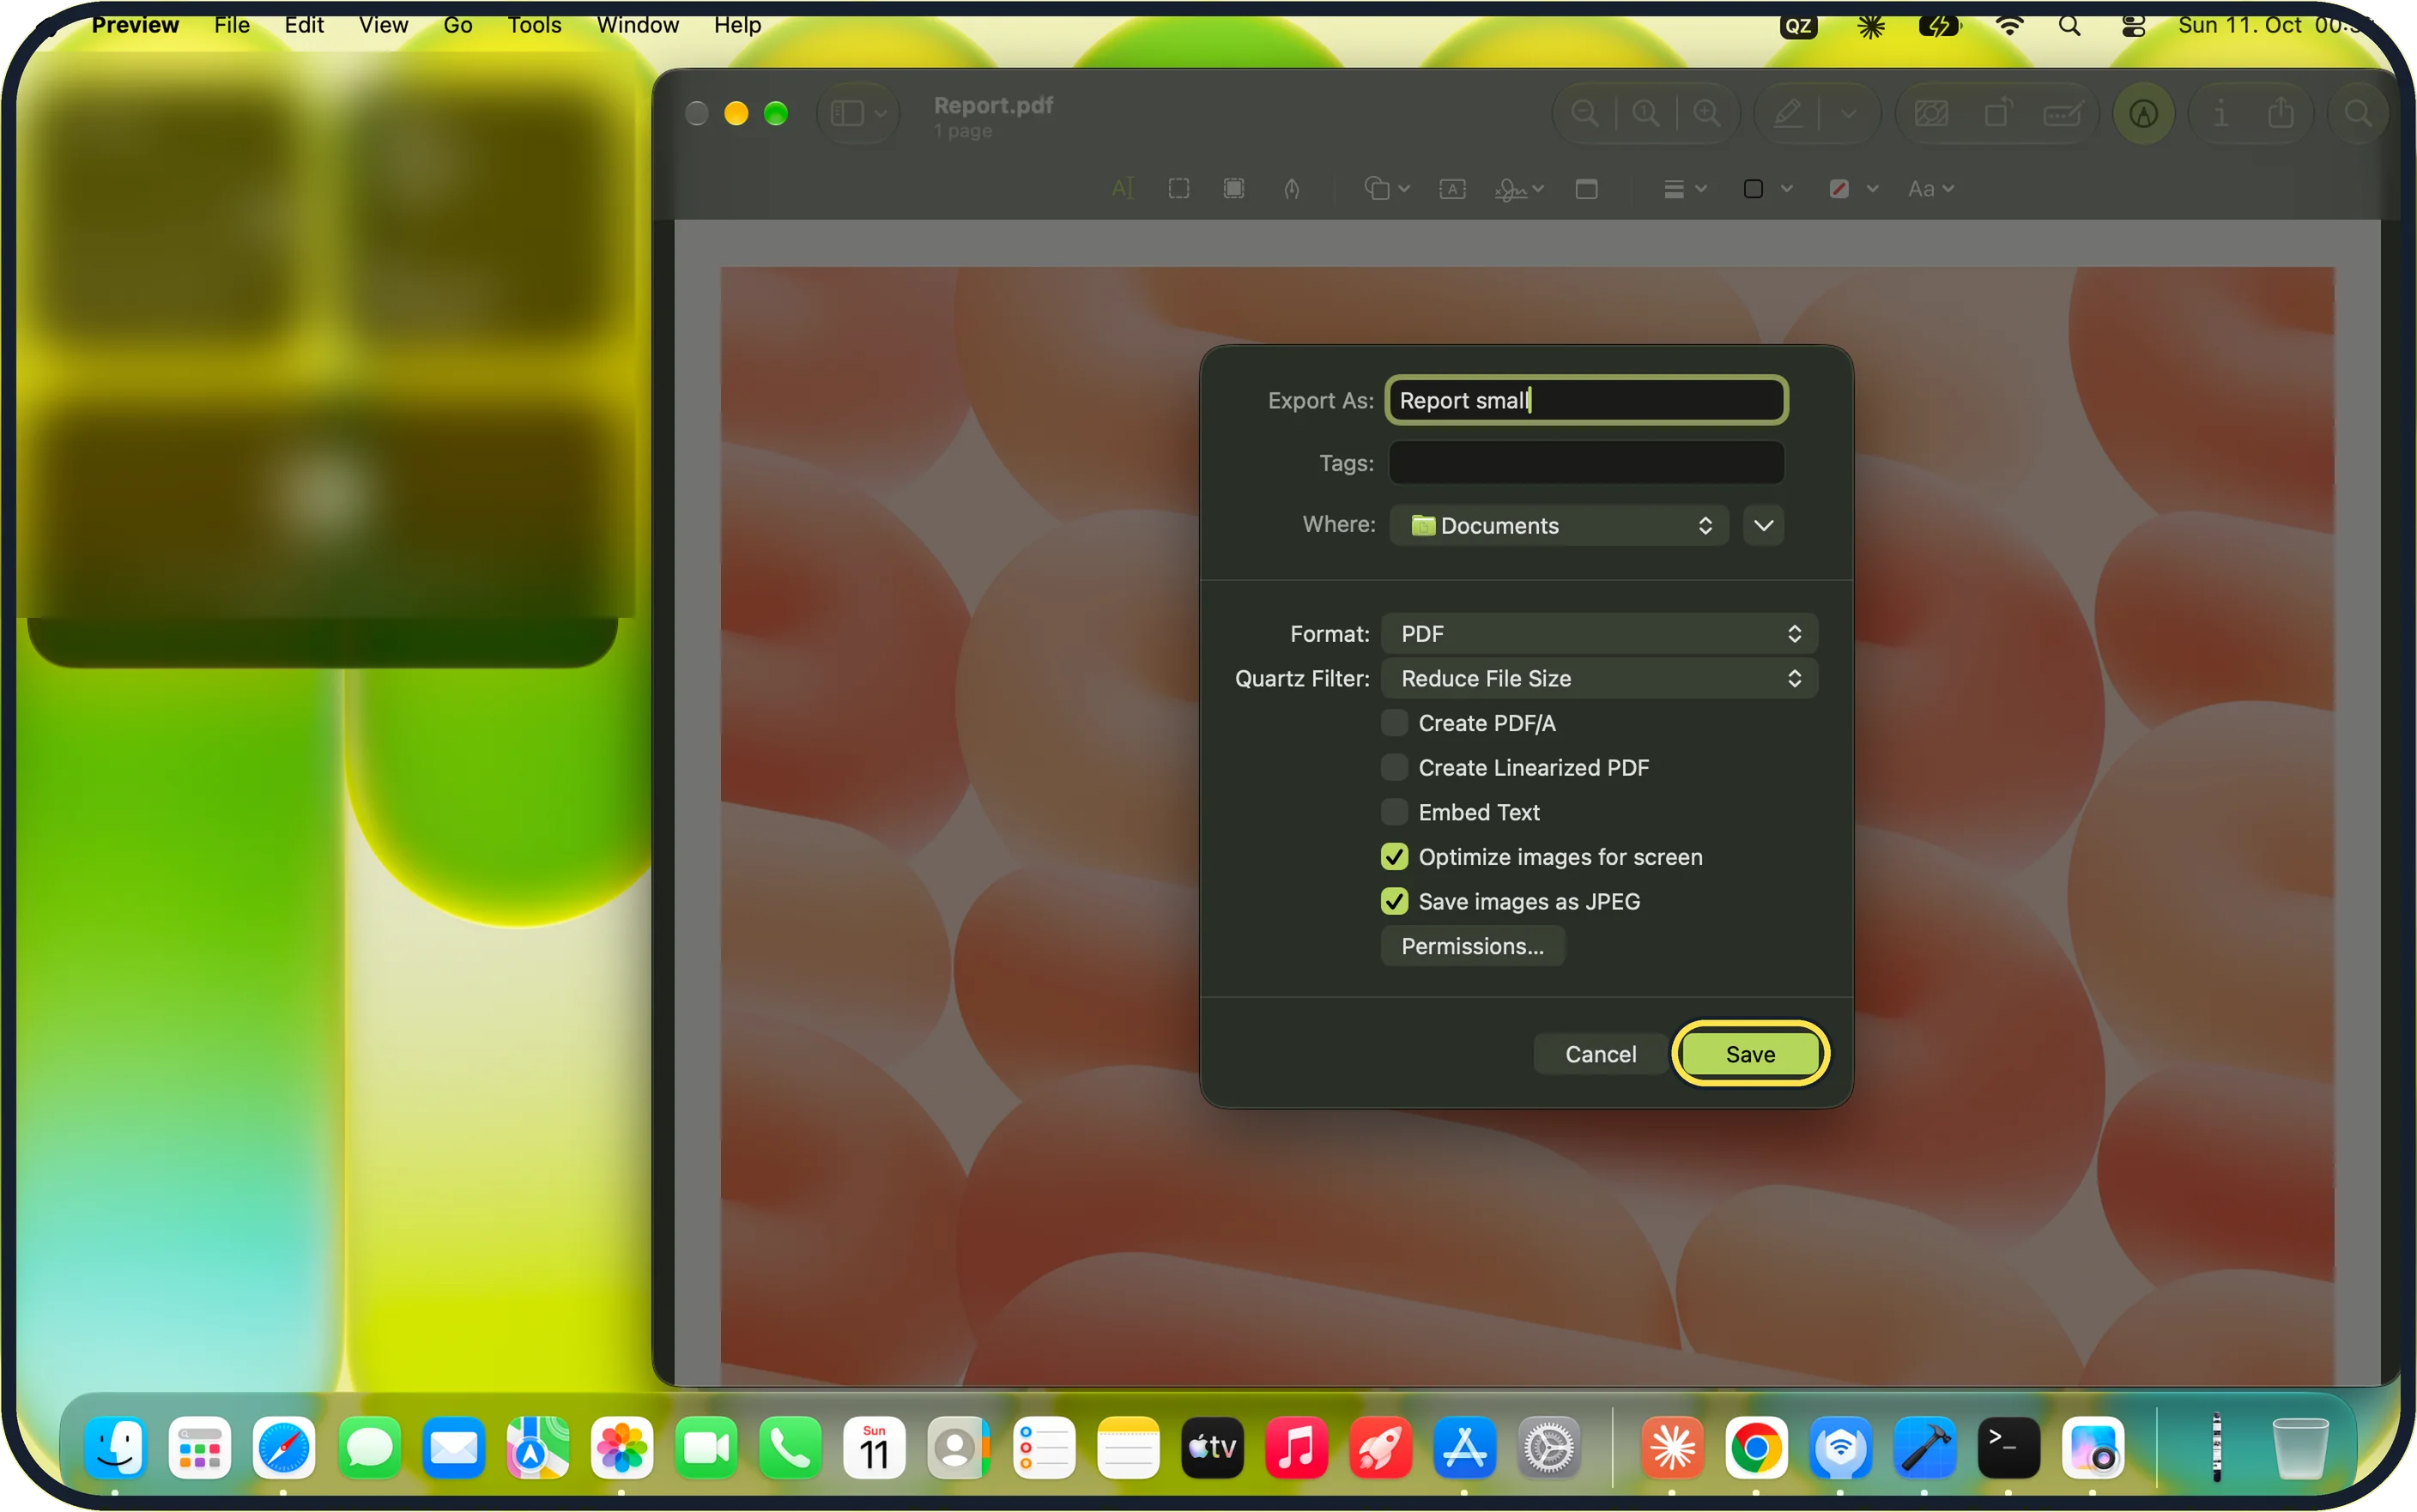Open the Inspector info icon
Image resolution: width=2417 pixels, height=1512 pixels.
tap(2220, 113)
